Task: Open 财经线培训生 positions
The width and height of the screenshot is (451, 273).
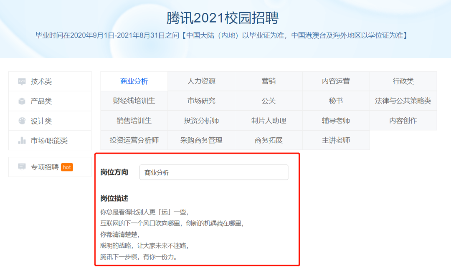Action: [134, 101]
